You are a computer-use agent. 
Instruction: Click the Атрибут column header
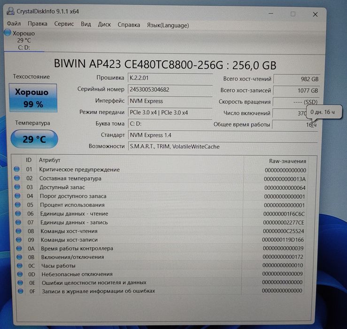pos(50,160)
